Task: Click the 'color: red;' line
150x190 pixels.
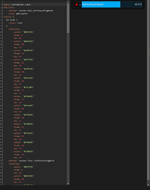Action: pyautogui.click(x=16, y=23)
